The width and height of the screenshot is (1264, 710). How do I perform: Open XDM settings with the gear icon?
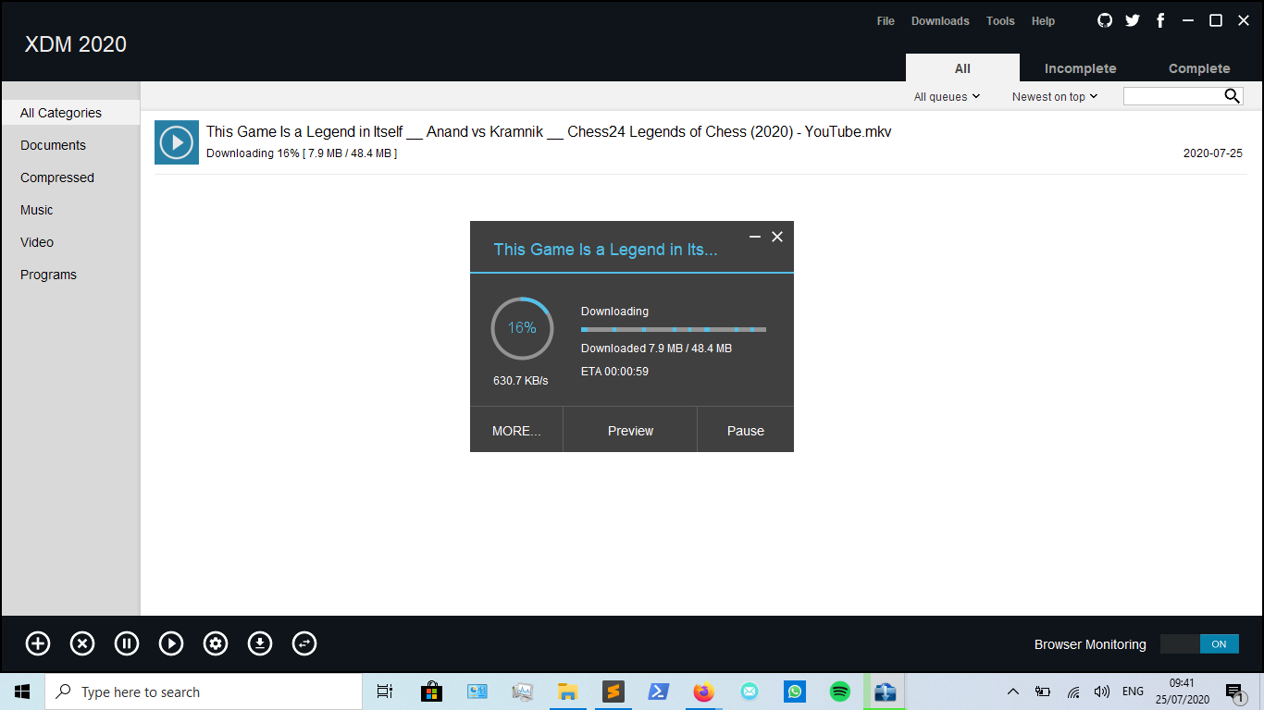pyautogui.click(x=215, y=643)
